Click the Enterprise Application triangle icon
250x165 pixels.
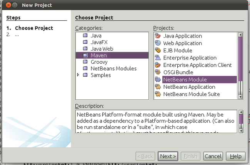[158, 58]
